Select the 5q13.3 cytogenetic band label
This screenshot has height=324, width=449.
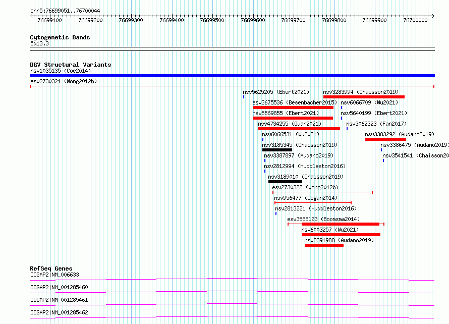(x=39, y=43)
